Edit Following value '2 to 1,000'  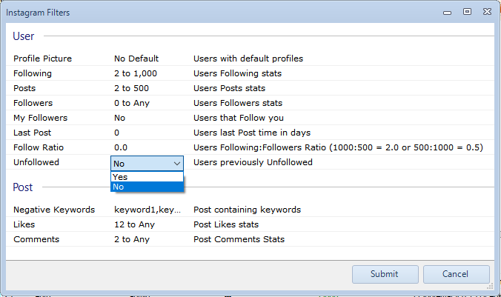[x=136, y=73]
